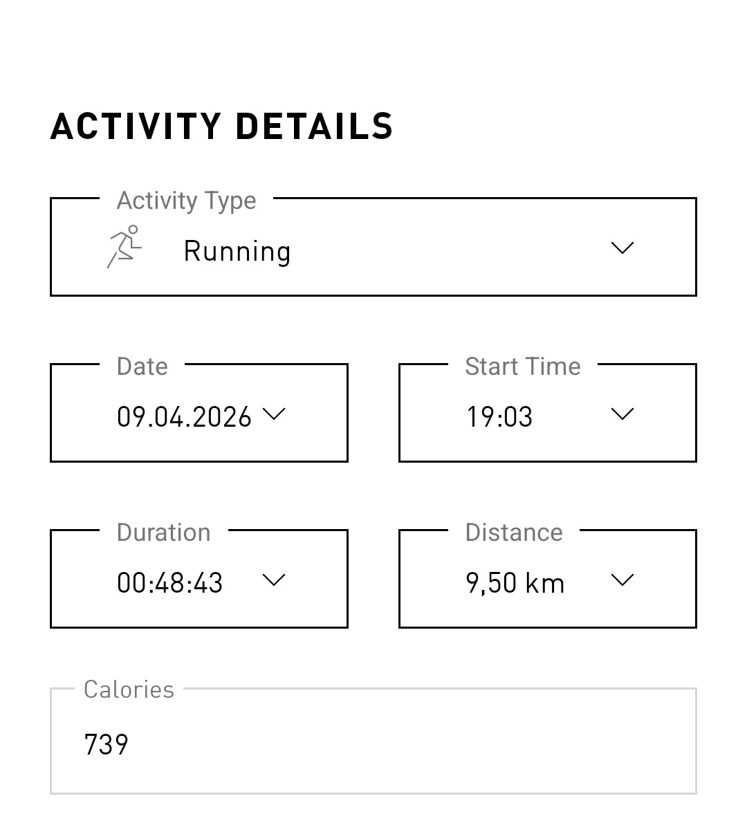Expand the Duration chevron arrow
Screen dimensions: 747x814
[274, 580]
